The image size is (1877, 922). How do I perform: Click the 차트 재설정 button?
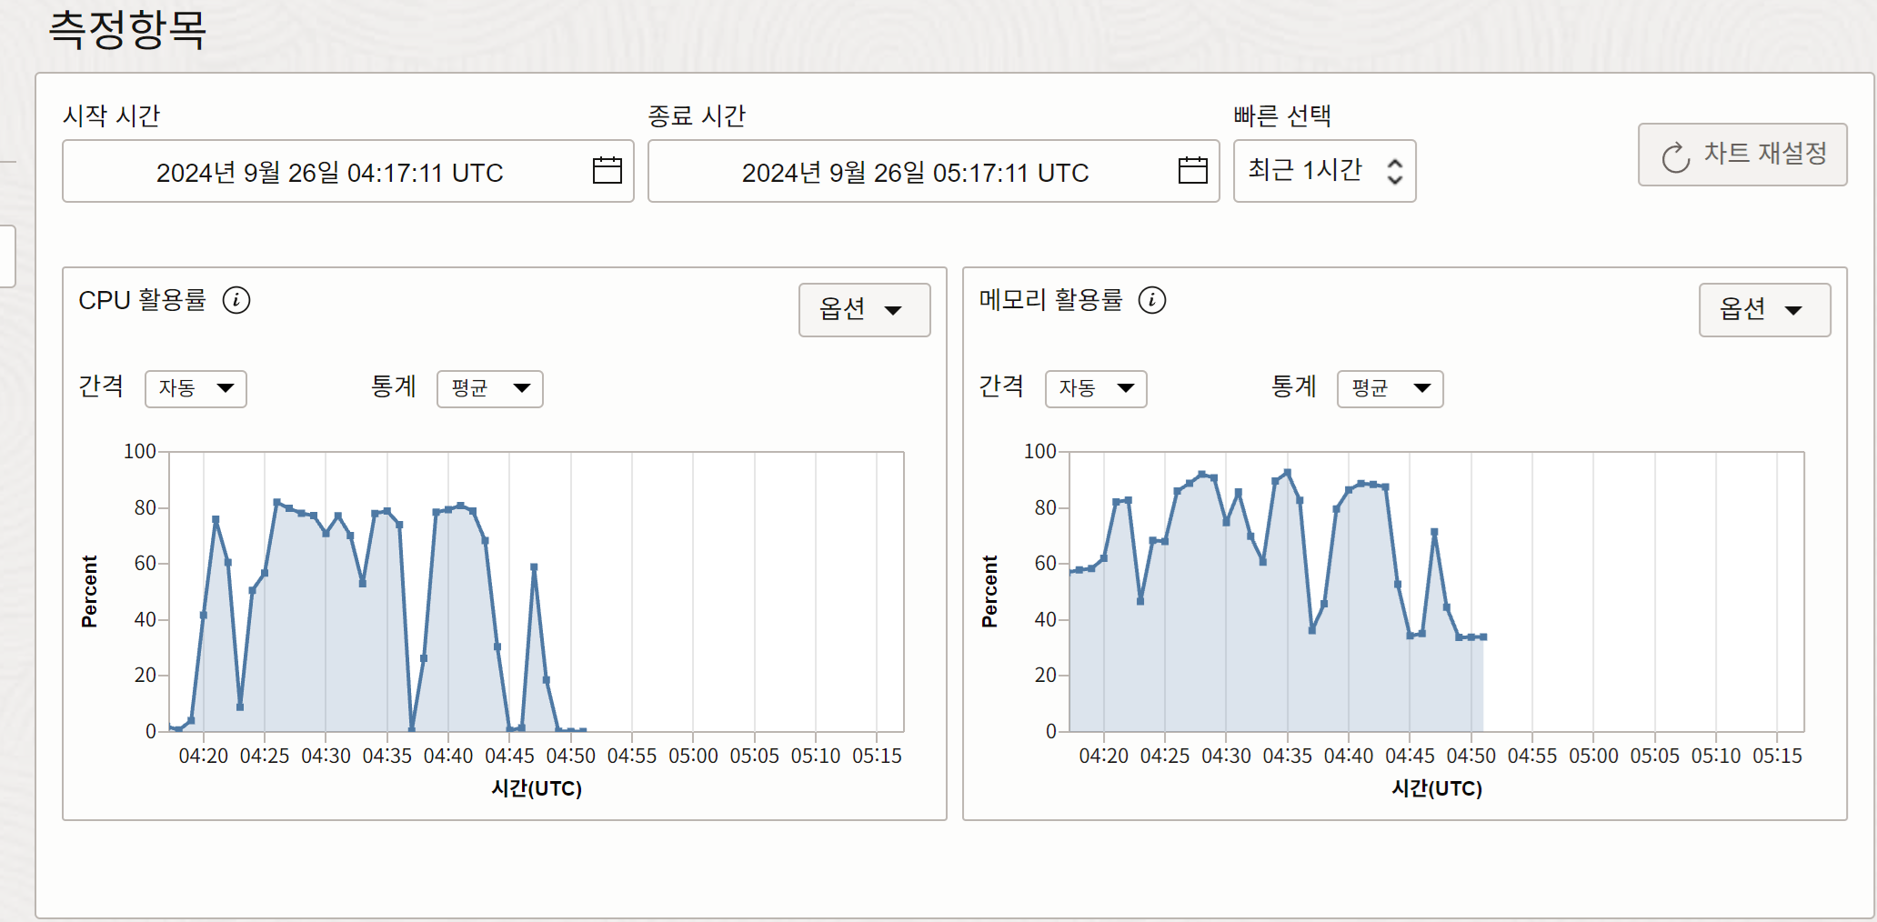click(1741, 155)
